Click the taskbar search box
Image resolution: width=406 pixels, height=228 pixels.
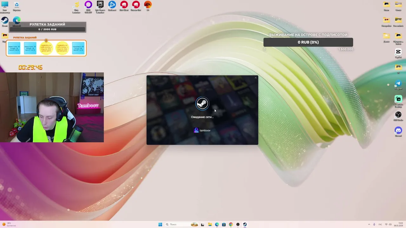click(x=182, y=225)
